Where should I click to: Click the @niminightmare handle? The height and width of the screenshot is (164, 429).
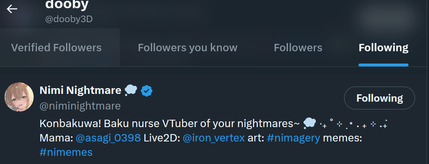pos(80,106)
